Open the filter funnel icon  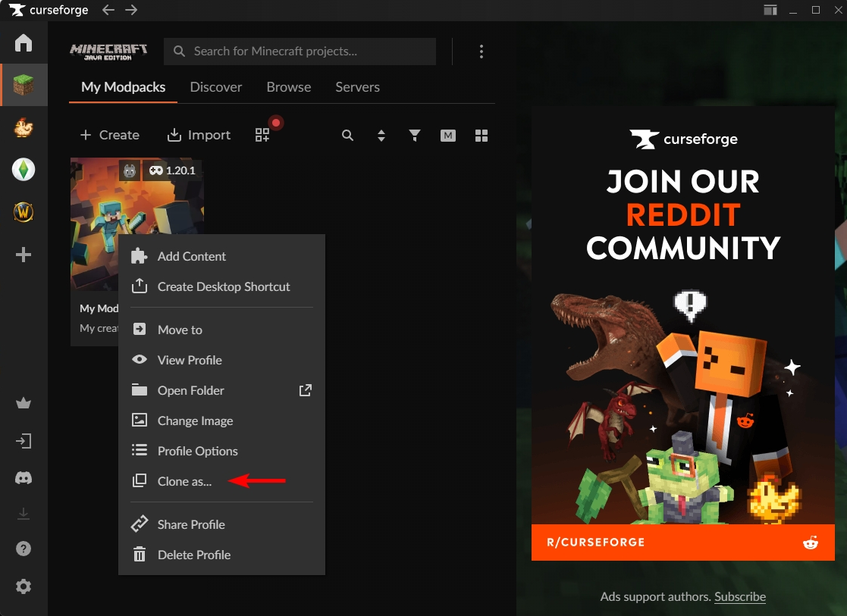[415, 136]
